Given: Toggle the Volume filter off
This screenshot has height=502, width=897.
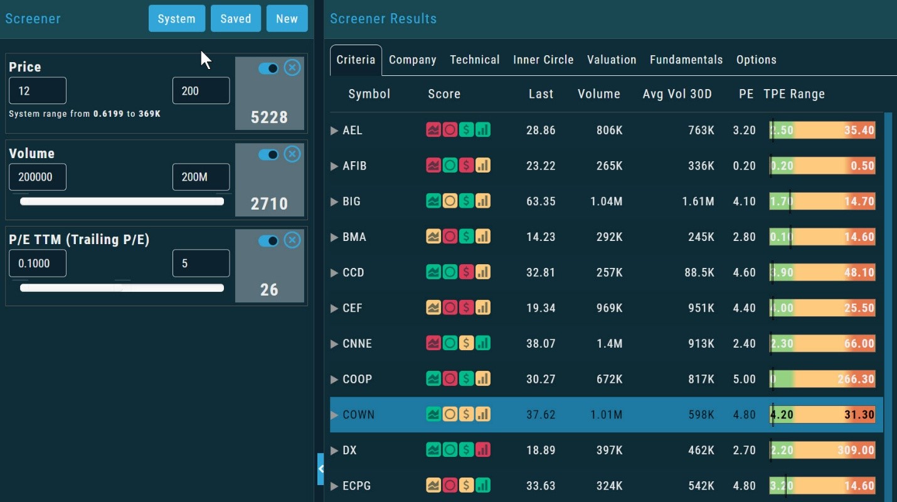Looking at the screenshot, I should tap(269, 154).
